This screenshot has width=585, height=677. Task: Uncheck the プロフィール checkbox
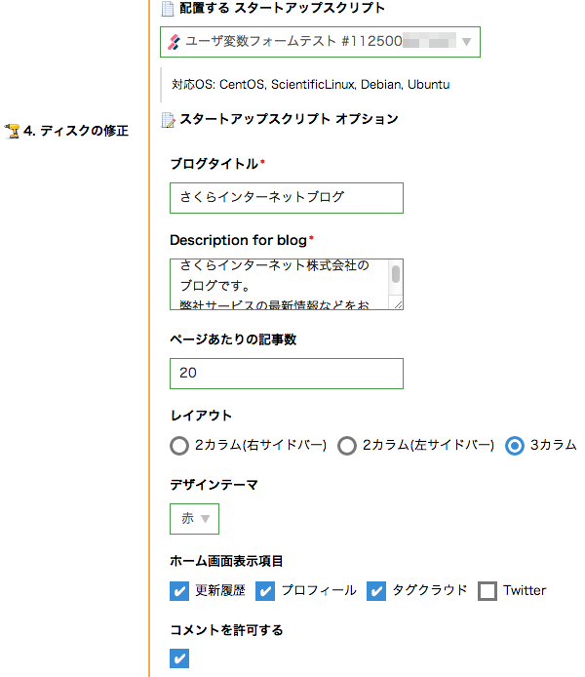[265, 591]
